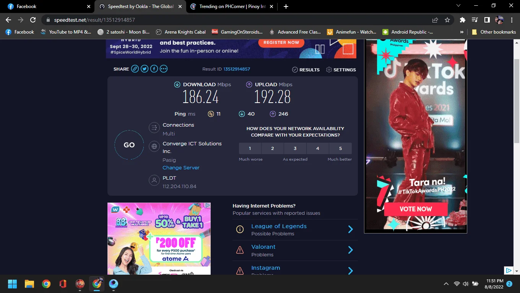The image size is (520, 293).
Task: Click the upload arrow icon beside UPLOAD
Action: [249, 85]
